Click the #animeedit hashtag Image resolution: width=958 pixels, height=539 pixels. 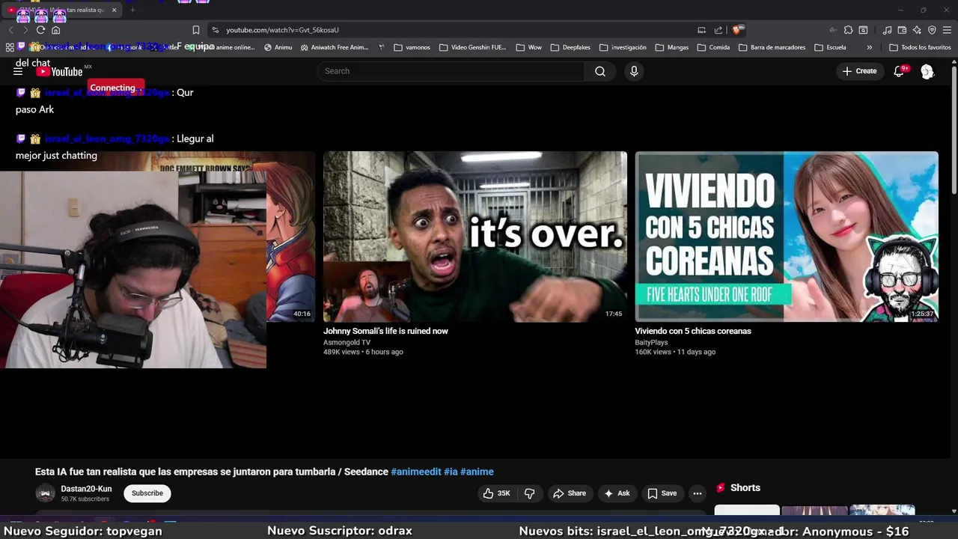point(416,472)
